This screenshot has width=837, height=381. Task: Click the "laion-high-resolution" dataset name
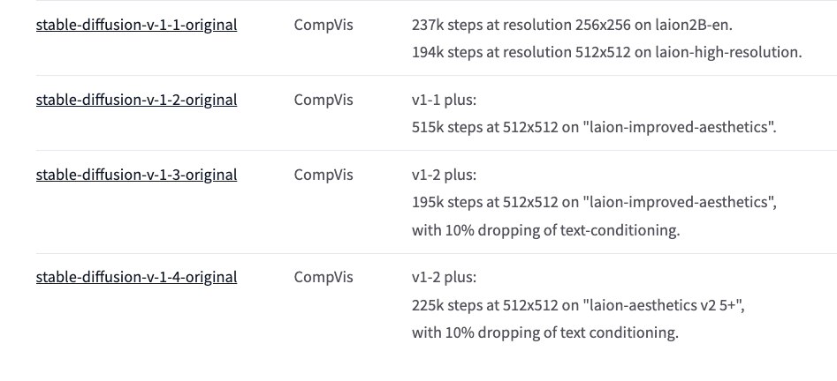coord(728,52)
